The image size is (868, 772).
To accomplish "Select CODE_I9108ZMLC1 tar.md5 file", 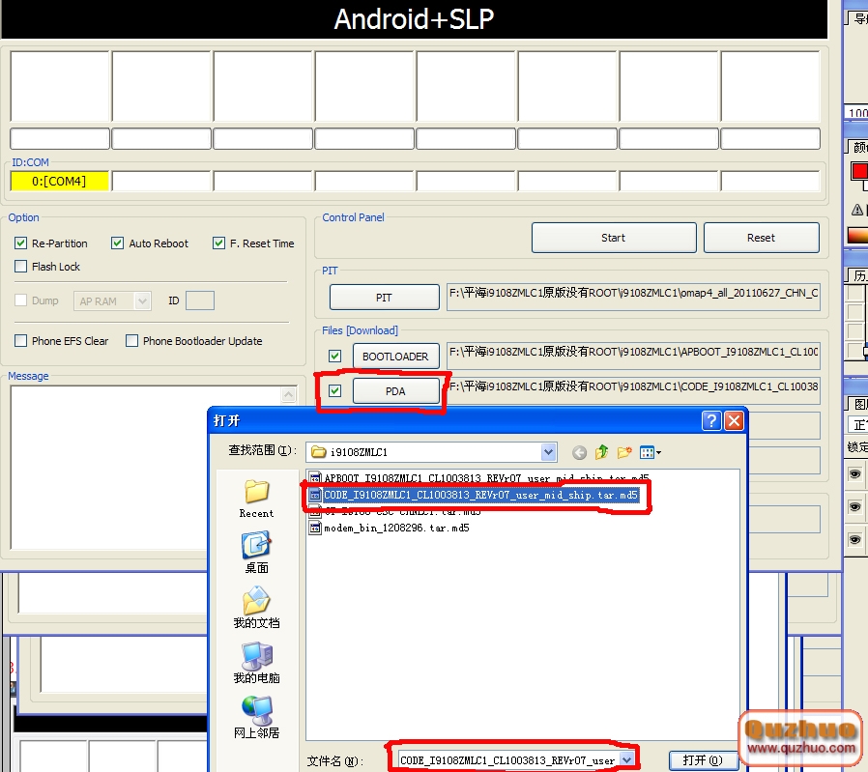I will pos(475,495).
